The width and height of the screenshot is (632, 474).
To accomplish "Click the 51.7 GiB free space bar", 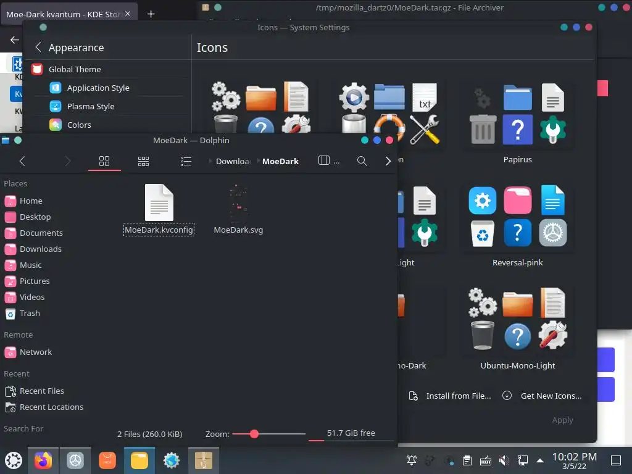I will 351,434.
